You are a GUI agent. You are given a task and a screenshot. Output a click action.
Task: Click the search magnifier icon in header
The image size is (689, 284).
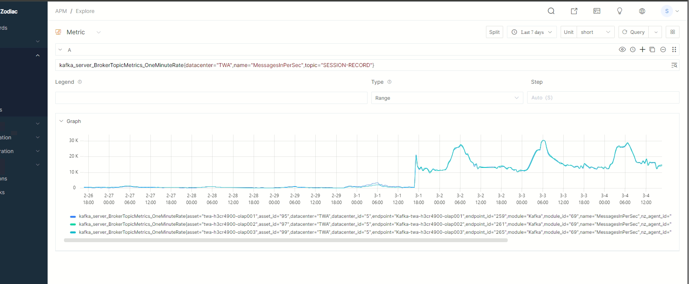[x=551, y=11]
